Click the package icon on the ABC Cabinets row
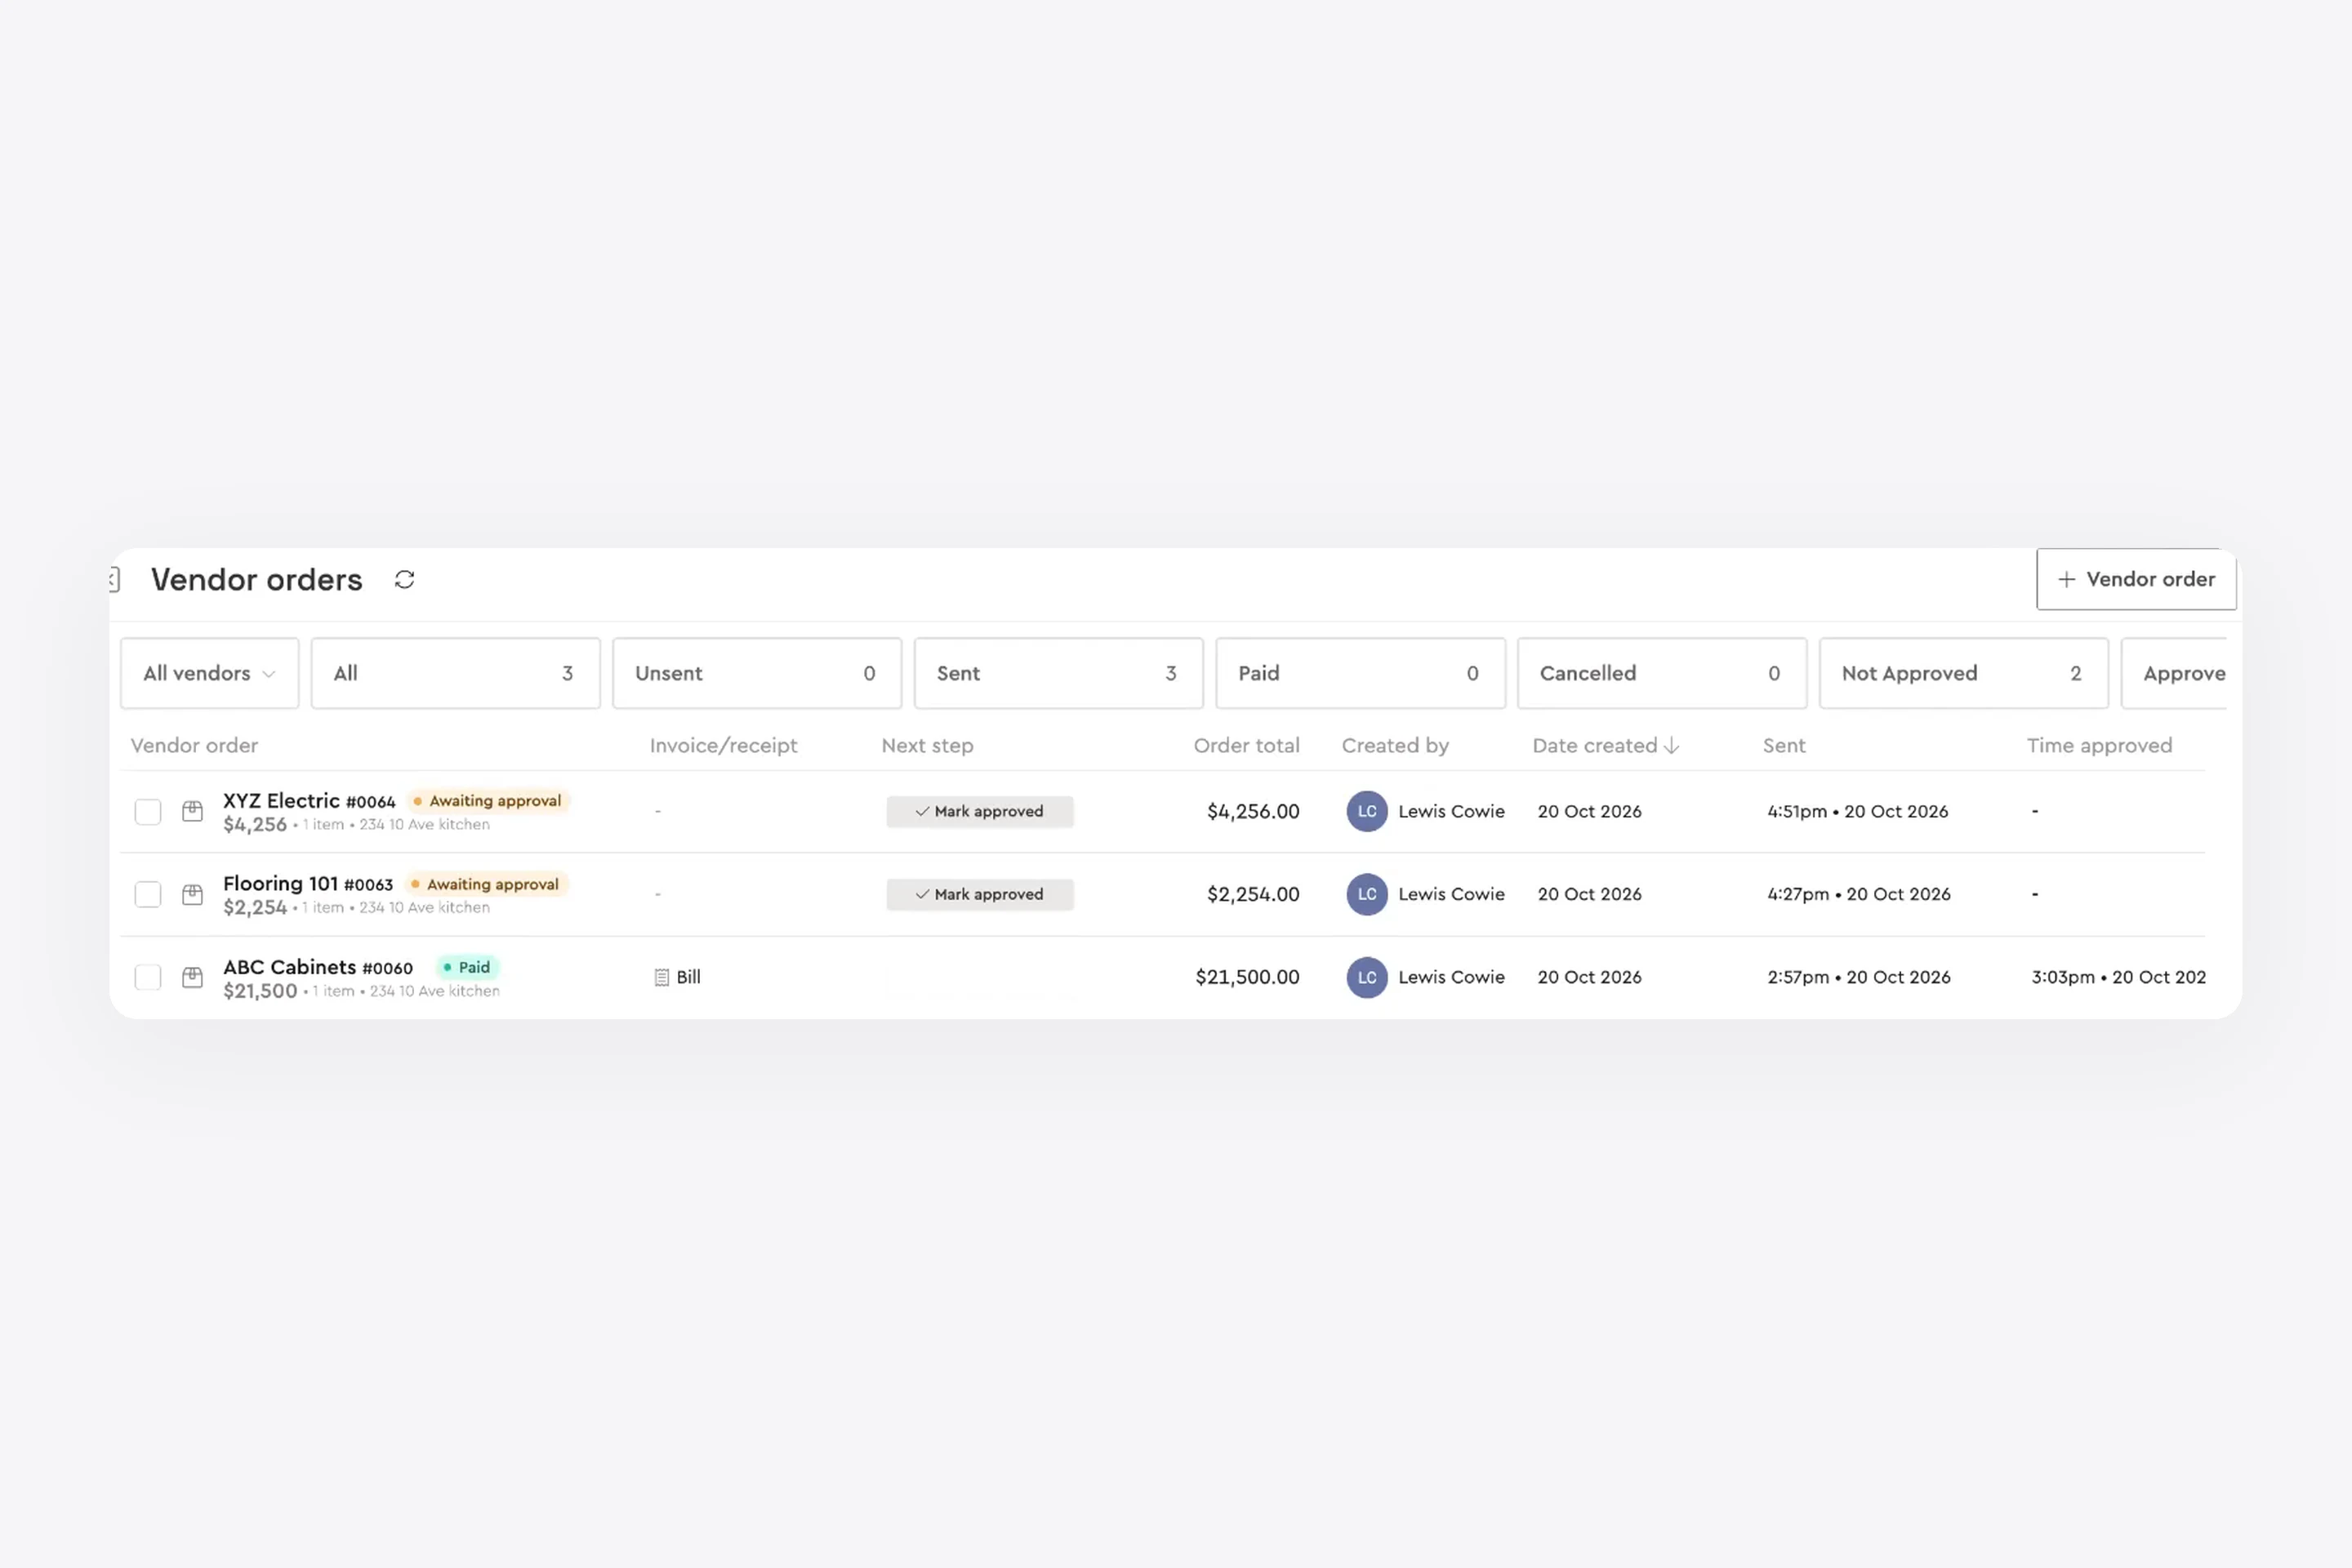2352x1568 pixels. [x=193, y=977]
